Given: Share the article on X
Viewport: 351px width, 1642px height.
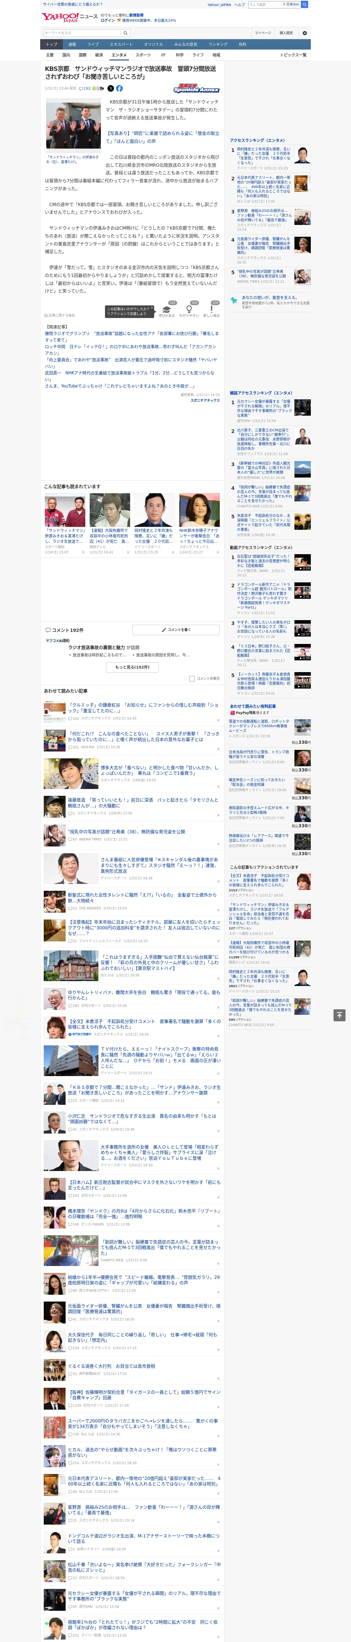Looking at the screenshot, I should click(110, 89).
